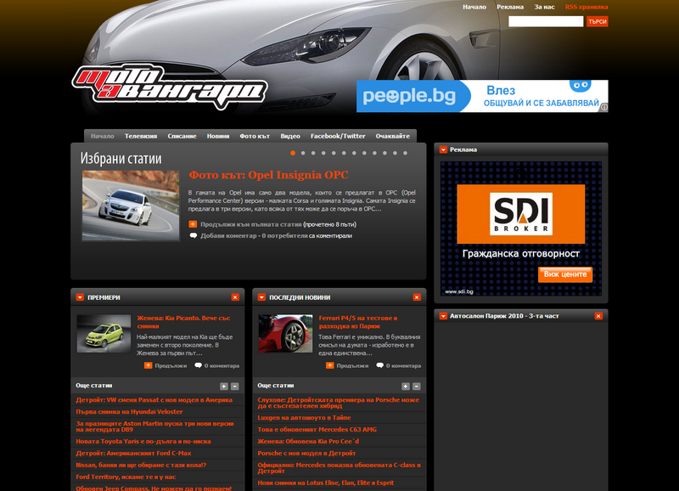Open the Видео menu tab

click(x=290, y=136)
